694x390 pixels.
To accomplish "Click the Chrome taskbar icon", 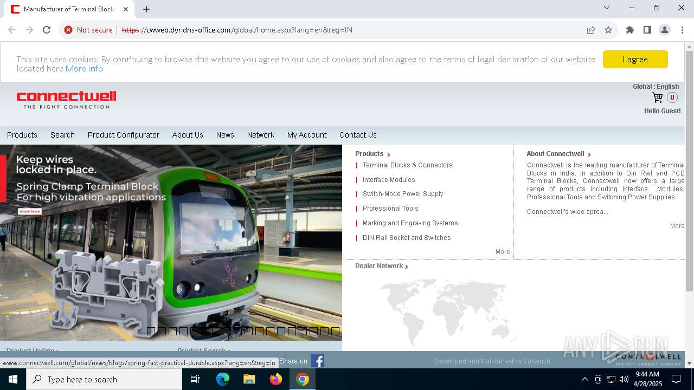I will coord(303,379).
